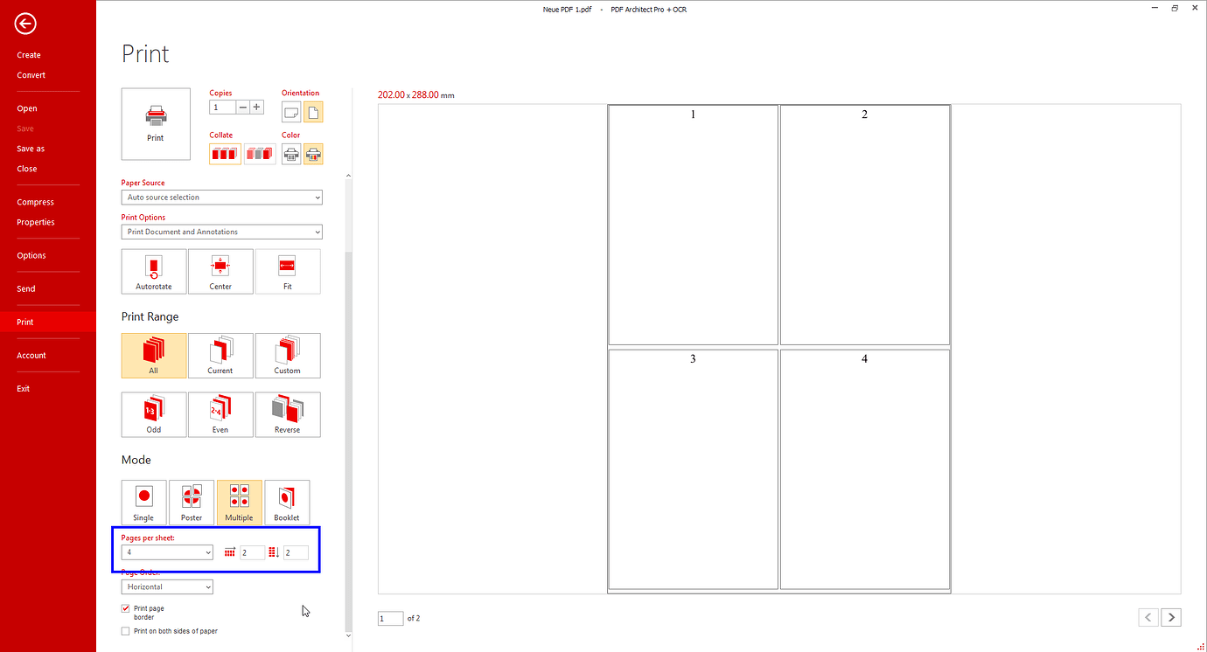Uncheck the Print page border option
Image resolution: width=1207 pixels, height=652 pixels.
125,607
